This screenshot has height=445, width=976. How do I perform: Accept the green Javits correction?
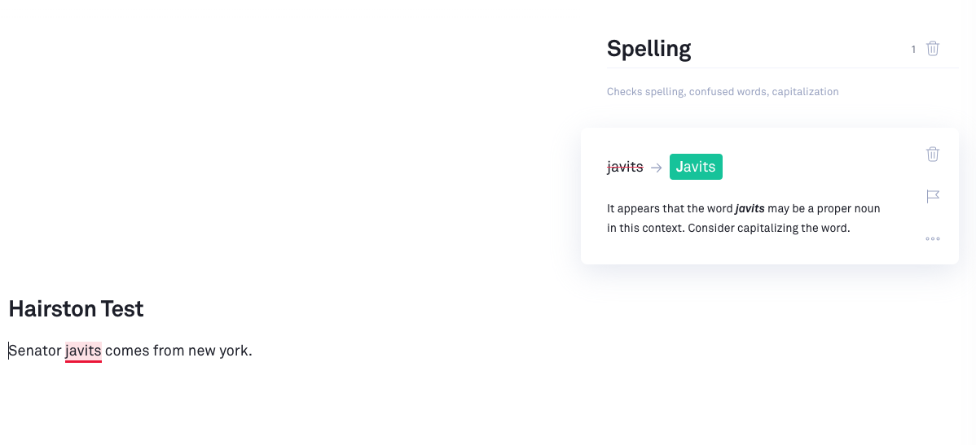click(x=696, y=167)
